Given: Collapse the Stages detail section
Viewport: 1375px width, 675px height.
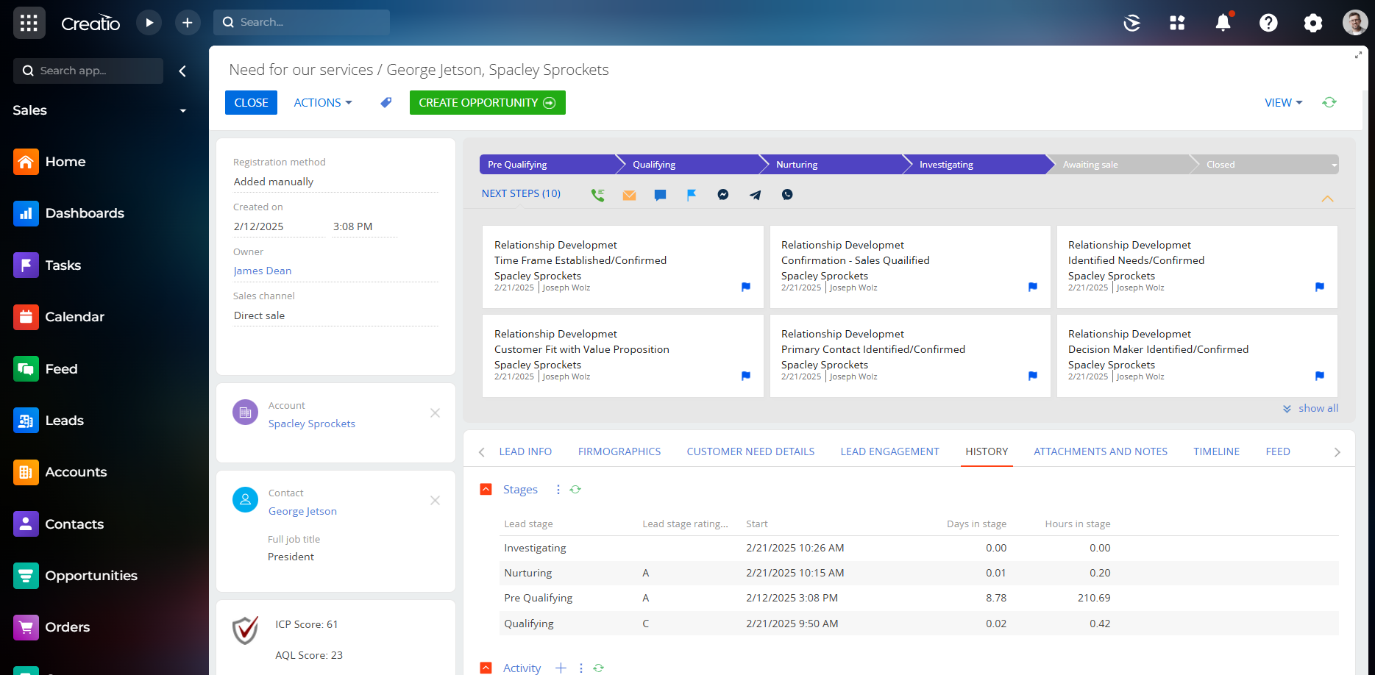Looking at the screenshot, I should pyautogui.click(x=486, y=490).
